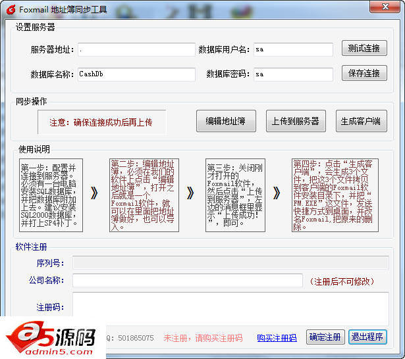Viewport: 405px width, 359px height.
Task: Click the 未注册，请购买注册码 status text
Action: pyautogui.click(x=203, y=338)
